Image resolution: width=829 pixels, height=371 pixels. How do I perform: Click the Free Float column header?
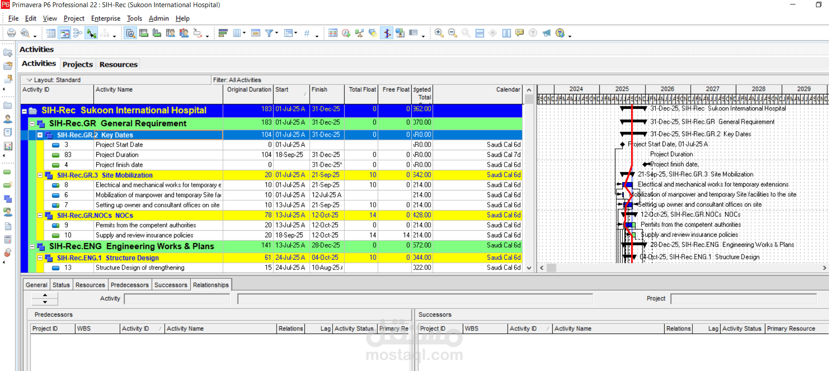point(395,94)
